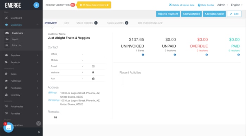The height and width of the screenshot is (136, 246).
Task: Expand the Payables menu chevron
Action: pos(38,114)
